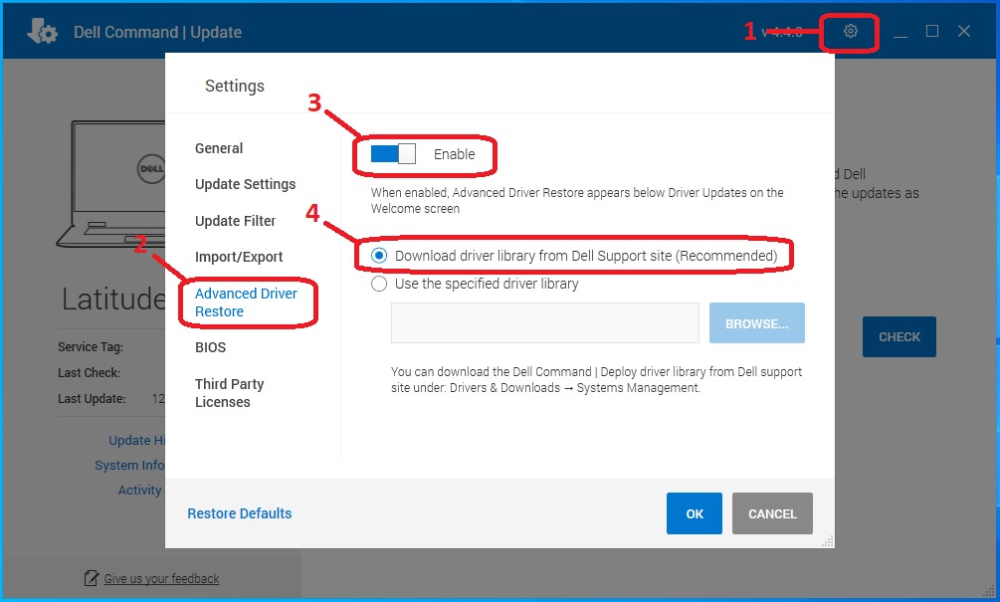Open the Advanced Driver Restore section
The image size is (1000, 602).
(x=247, y=302)
